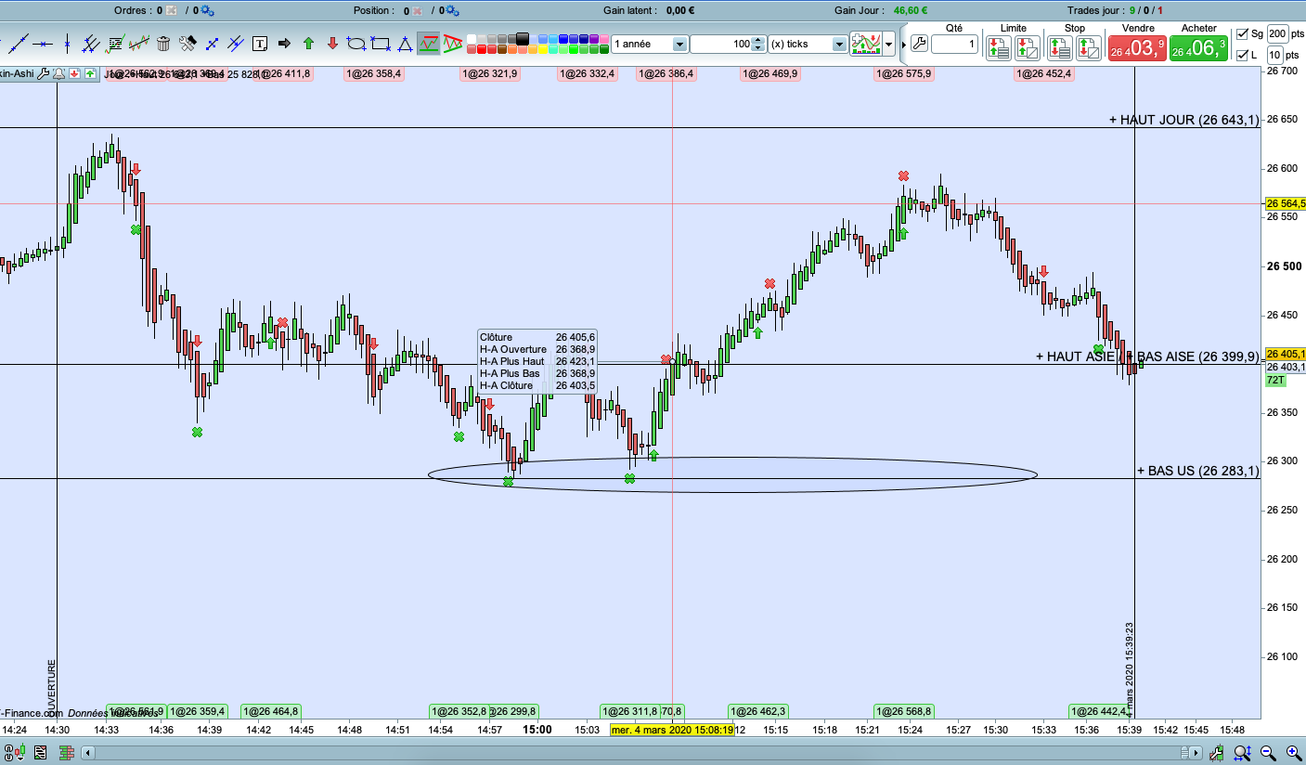Select the text annotation tool

tap(260, 43)
